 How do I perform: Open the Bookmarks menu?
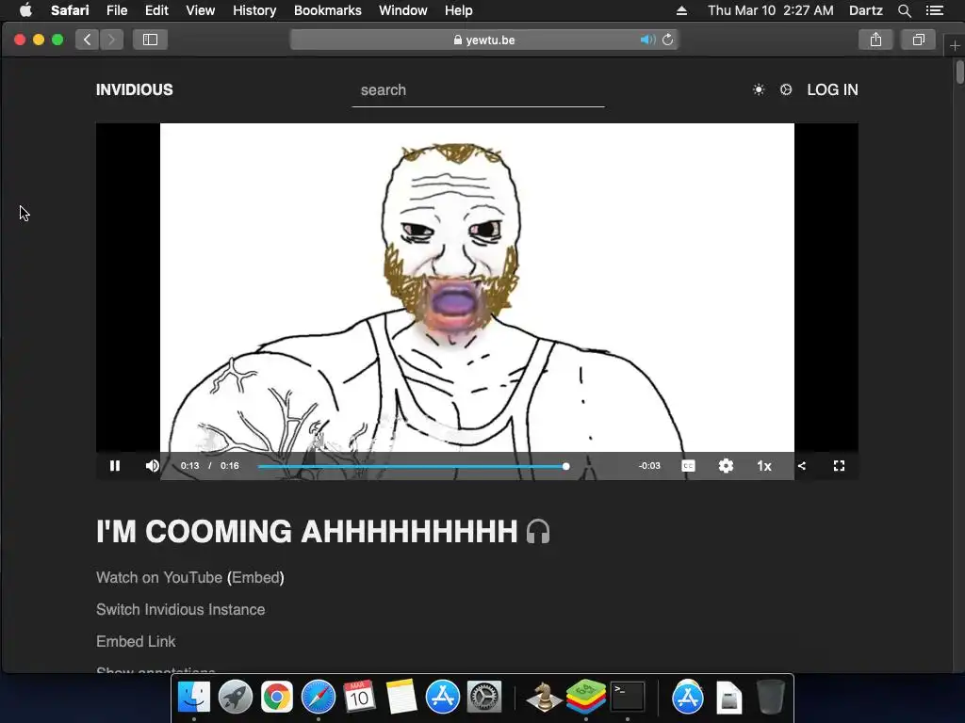[x=327, y=10]
